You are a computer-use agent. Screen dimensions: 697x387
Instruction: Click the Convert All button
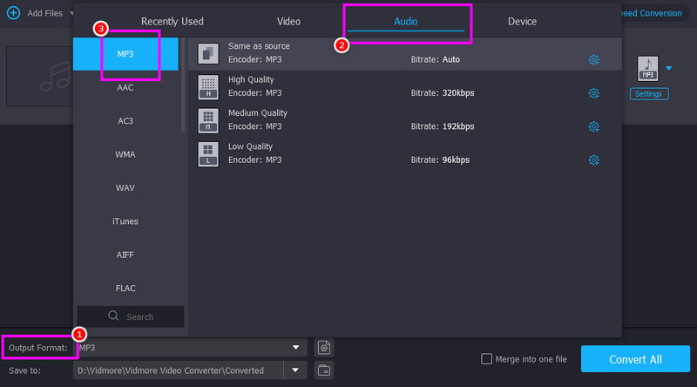pyautogui.click(x=635, y=359)
